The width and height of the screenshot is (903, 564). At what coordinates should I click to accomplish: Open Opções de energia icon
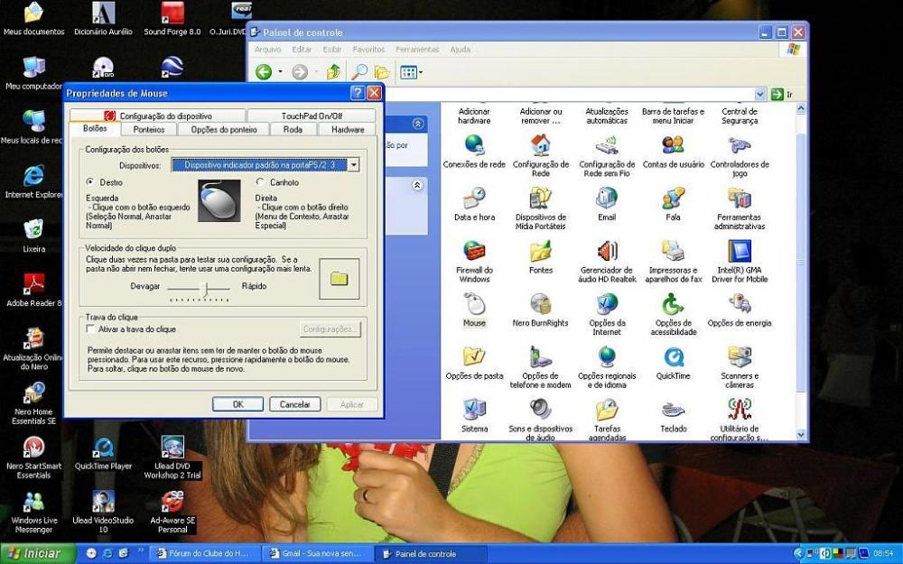coord(740,305)
